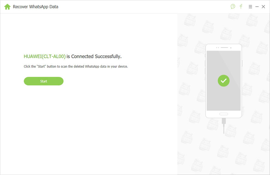
Task: Click the Recover WhatsApp Data title text
Action: coord(36,7)
